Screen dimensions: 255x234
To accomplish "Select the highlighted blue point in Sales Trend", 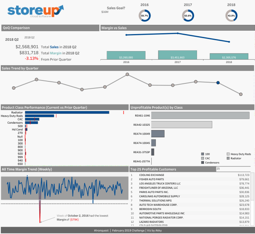I will pos(218,83).
